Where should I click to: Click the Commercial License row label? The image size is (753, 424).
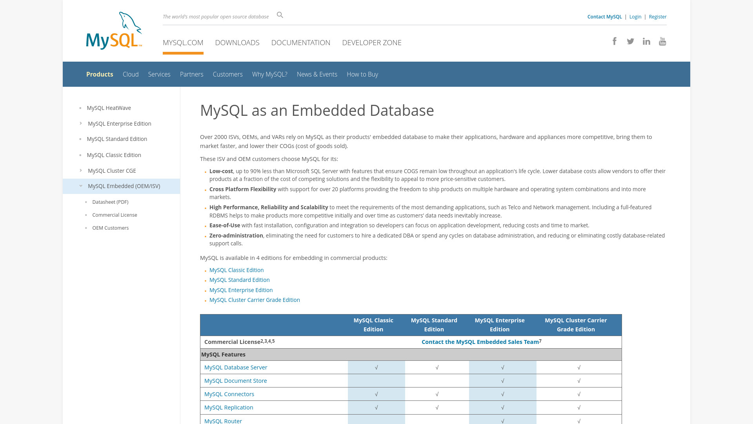click(x=239, y=342)
